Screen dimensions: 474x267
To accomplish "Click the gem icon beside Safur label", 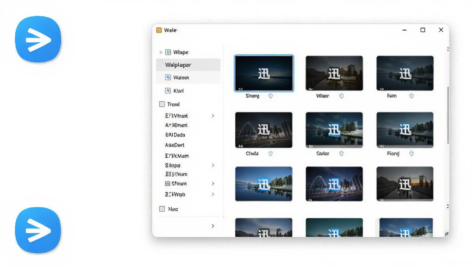I will pos(341,153).
